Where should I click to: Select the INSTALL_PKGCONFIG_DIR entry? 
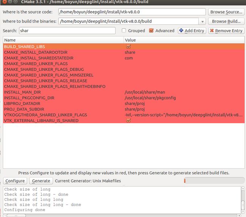pyautogui.click(x=29, y=98)
